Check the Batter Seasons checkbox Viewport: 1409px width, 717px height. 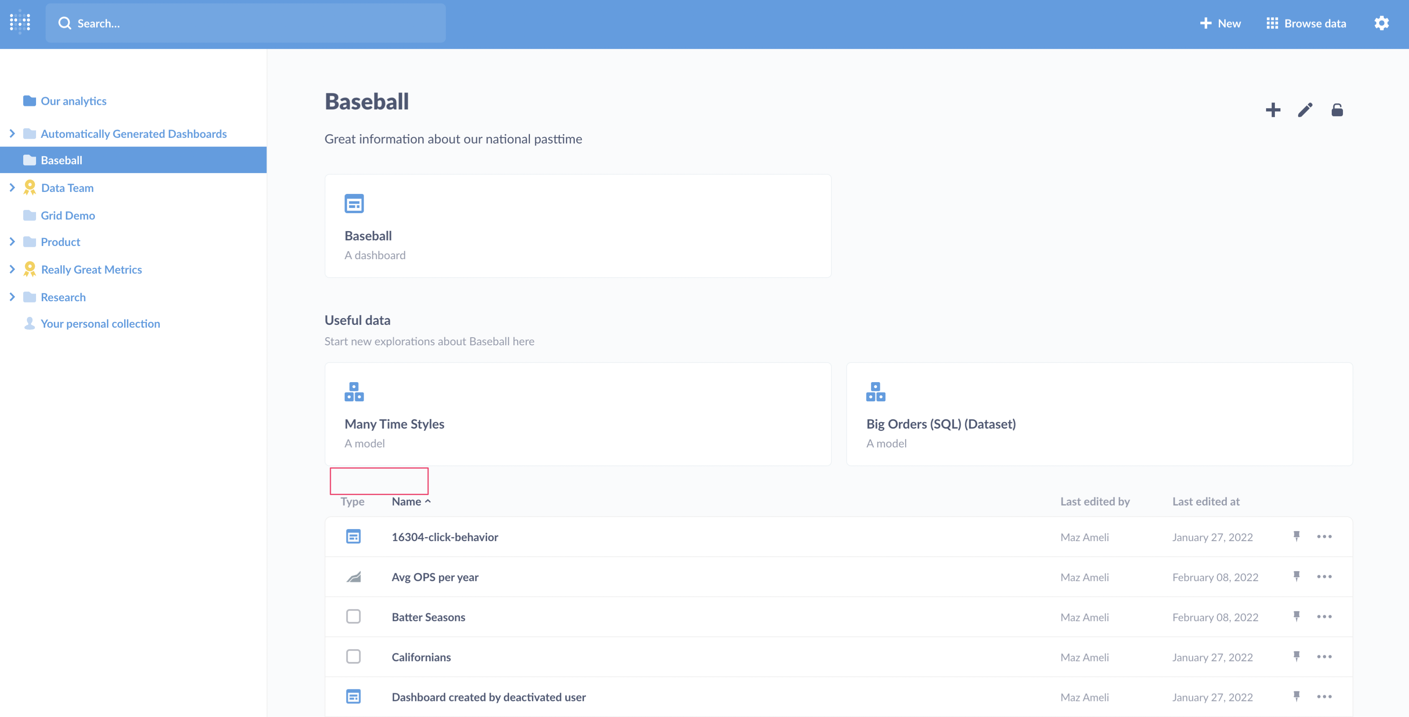click(x=354, y=616)
